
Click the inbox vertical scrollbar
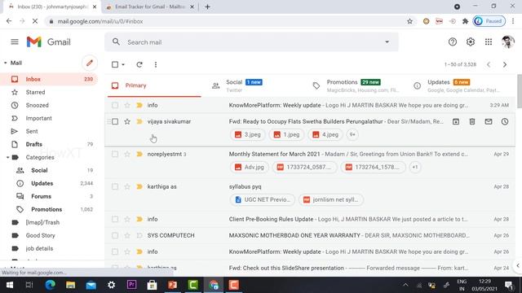tap(519, 91)
